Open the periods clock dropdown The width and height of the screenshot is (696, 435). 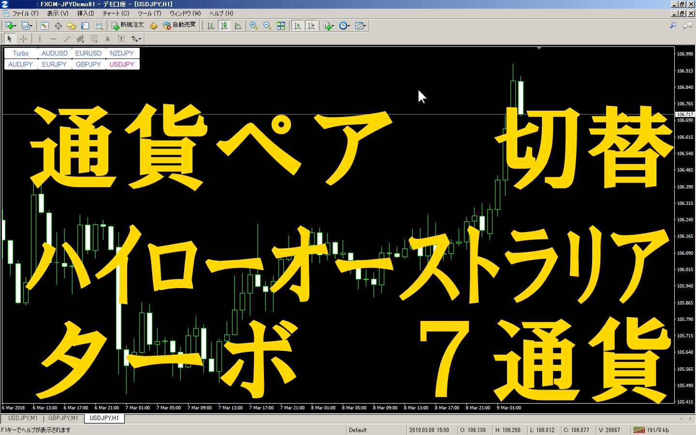click(344, 26)
